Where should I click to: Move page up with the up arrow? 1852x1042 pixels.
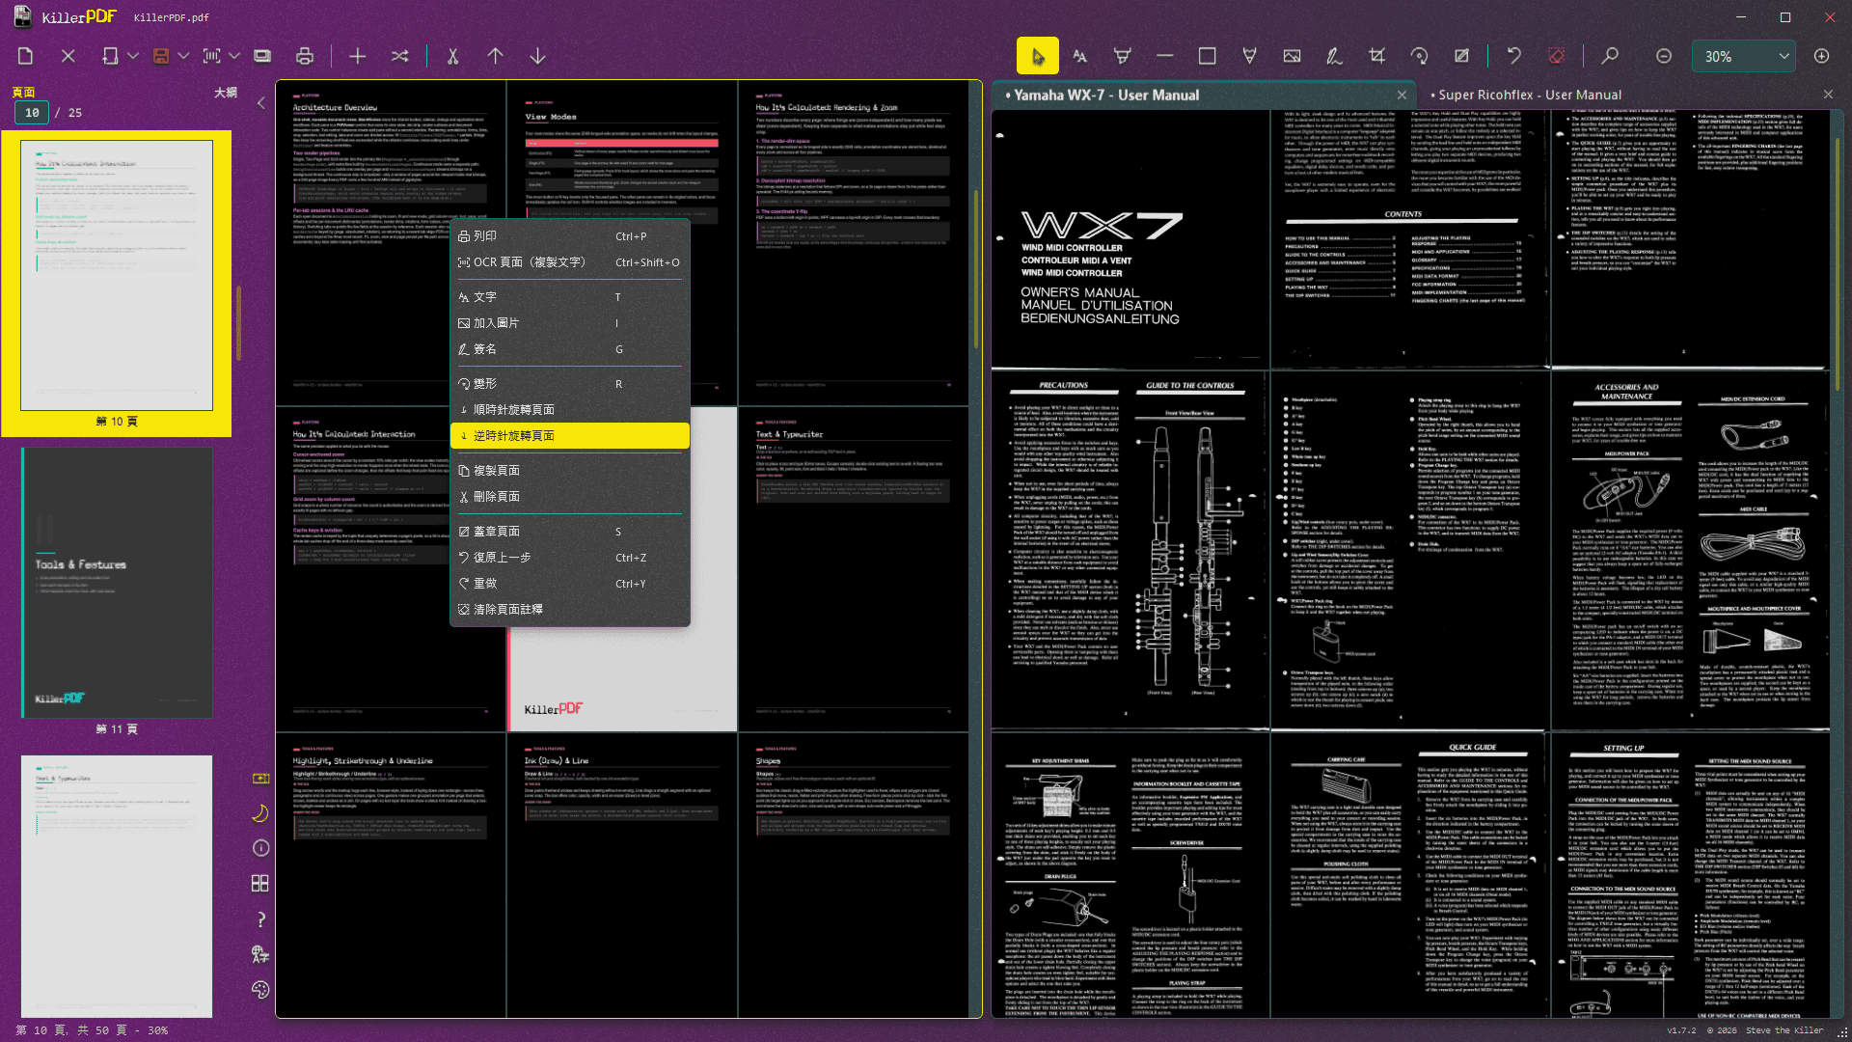pos(495,56)
